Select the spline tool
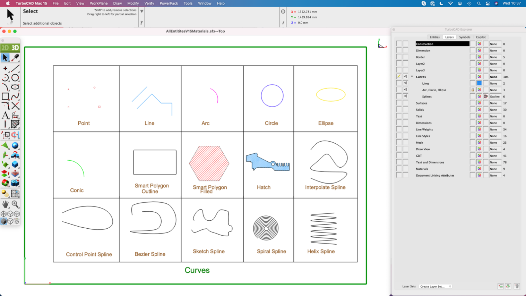The height and width of the screenshot is (296, 526). click(15, 96)
